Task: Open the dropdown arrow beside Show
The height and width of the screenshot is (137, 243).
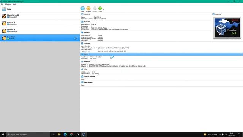Action: coord(104,9)
